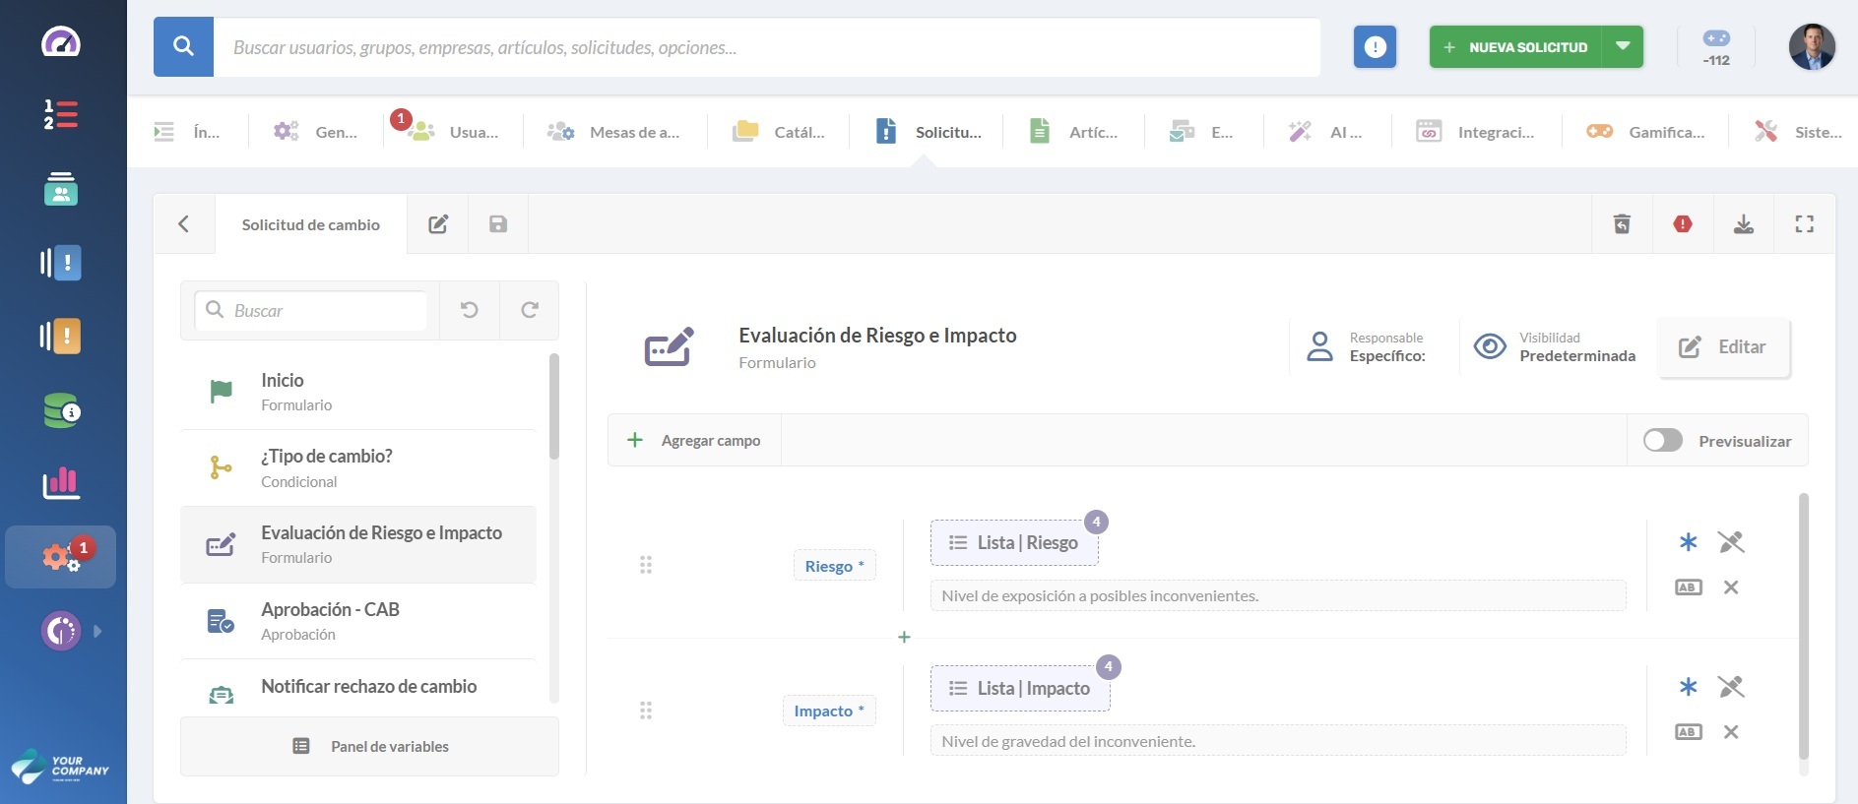Open the Mesas de ayuda tab
This screenshot has height=804, width=1858.
[x=614, y=132]
